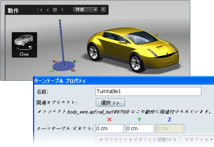
Task: Click オブジェクトをピボットに移動する button
Action: coord(138,140)
